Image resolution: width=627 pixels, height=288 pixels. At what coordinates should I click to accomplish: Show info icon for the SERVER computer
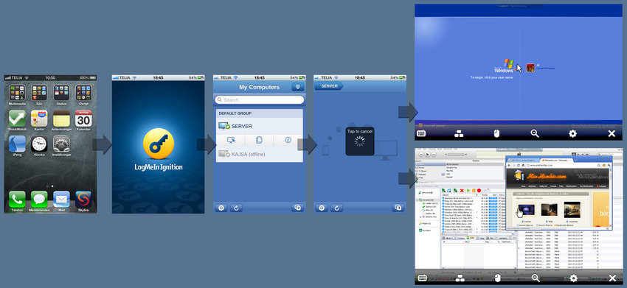coord(288,140)
